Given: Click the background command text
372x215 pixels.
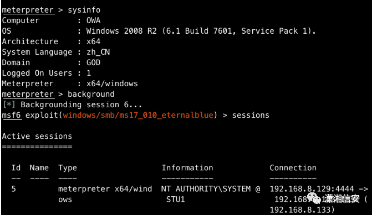Looking at the screenshot, I should [x=91, y=94].
